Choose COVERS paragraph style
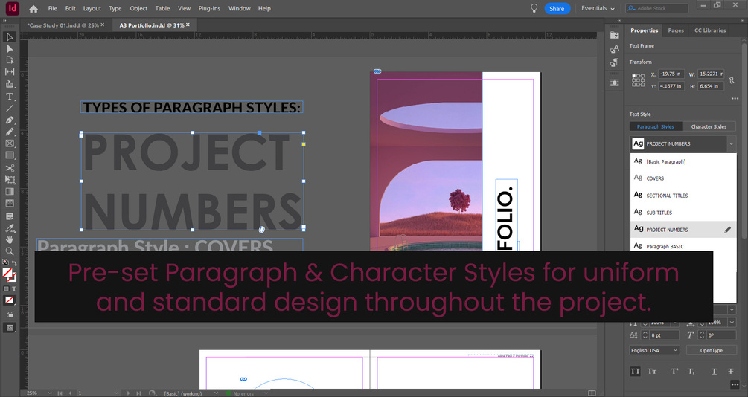This screenshot has width=748, height=397. [x=683, y=178]
